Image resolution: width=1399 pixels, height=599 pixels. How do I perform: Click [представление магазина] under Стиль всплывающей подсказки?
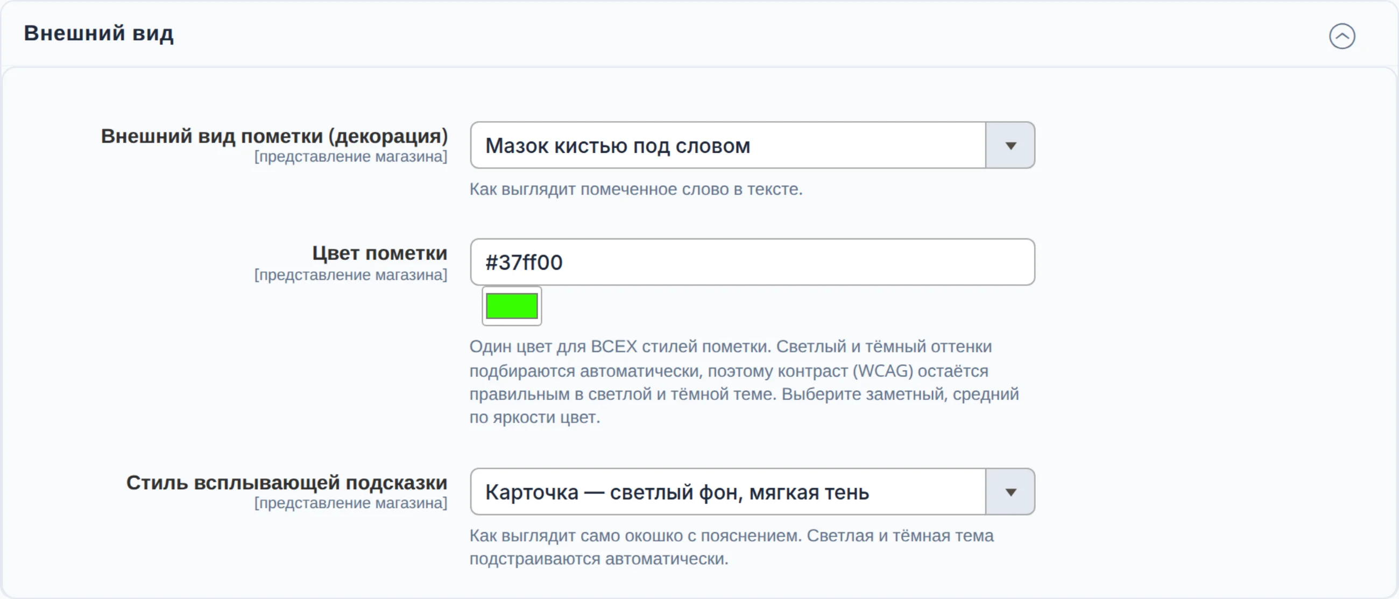pos(351,503)
